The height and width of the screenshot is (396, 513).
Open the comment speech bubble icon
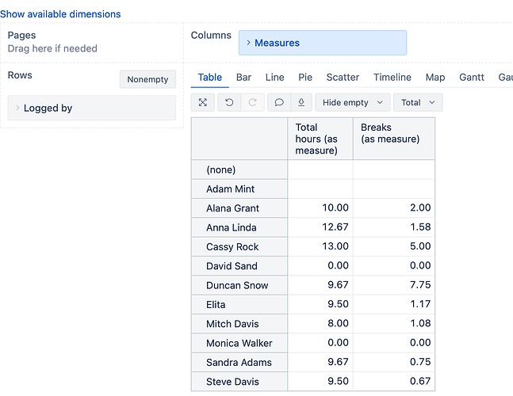point(279,103)
